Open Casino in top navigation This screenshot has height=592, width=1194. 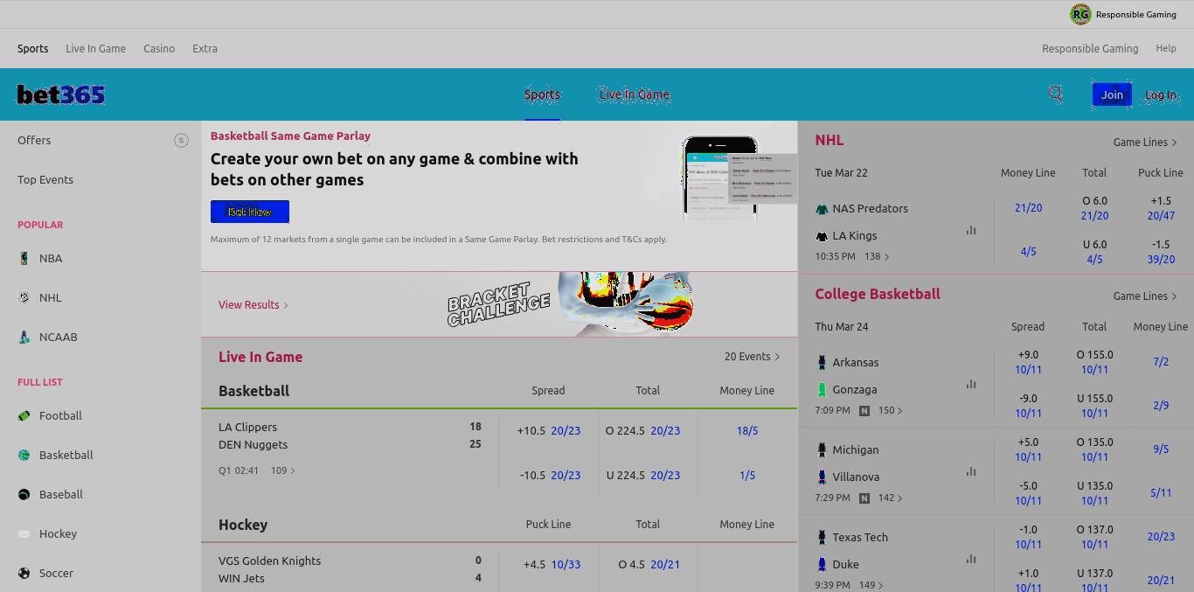159,48
